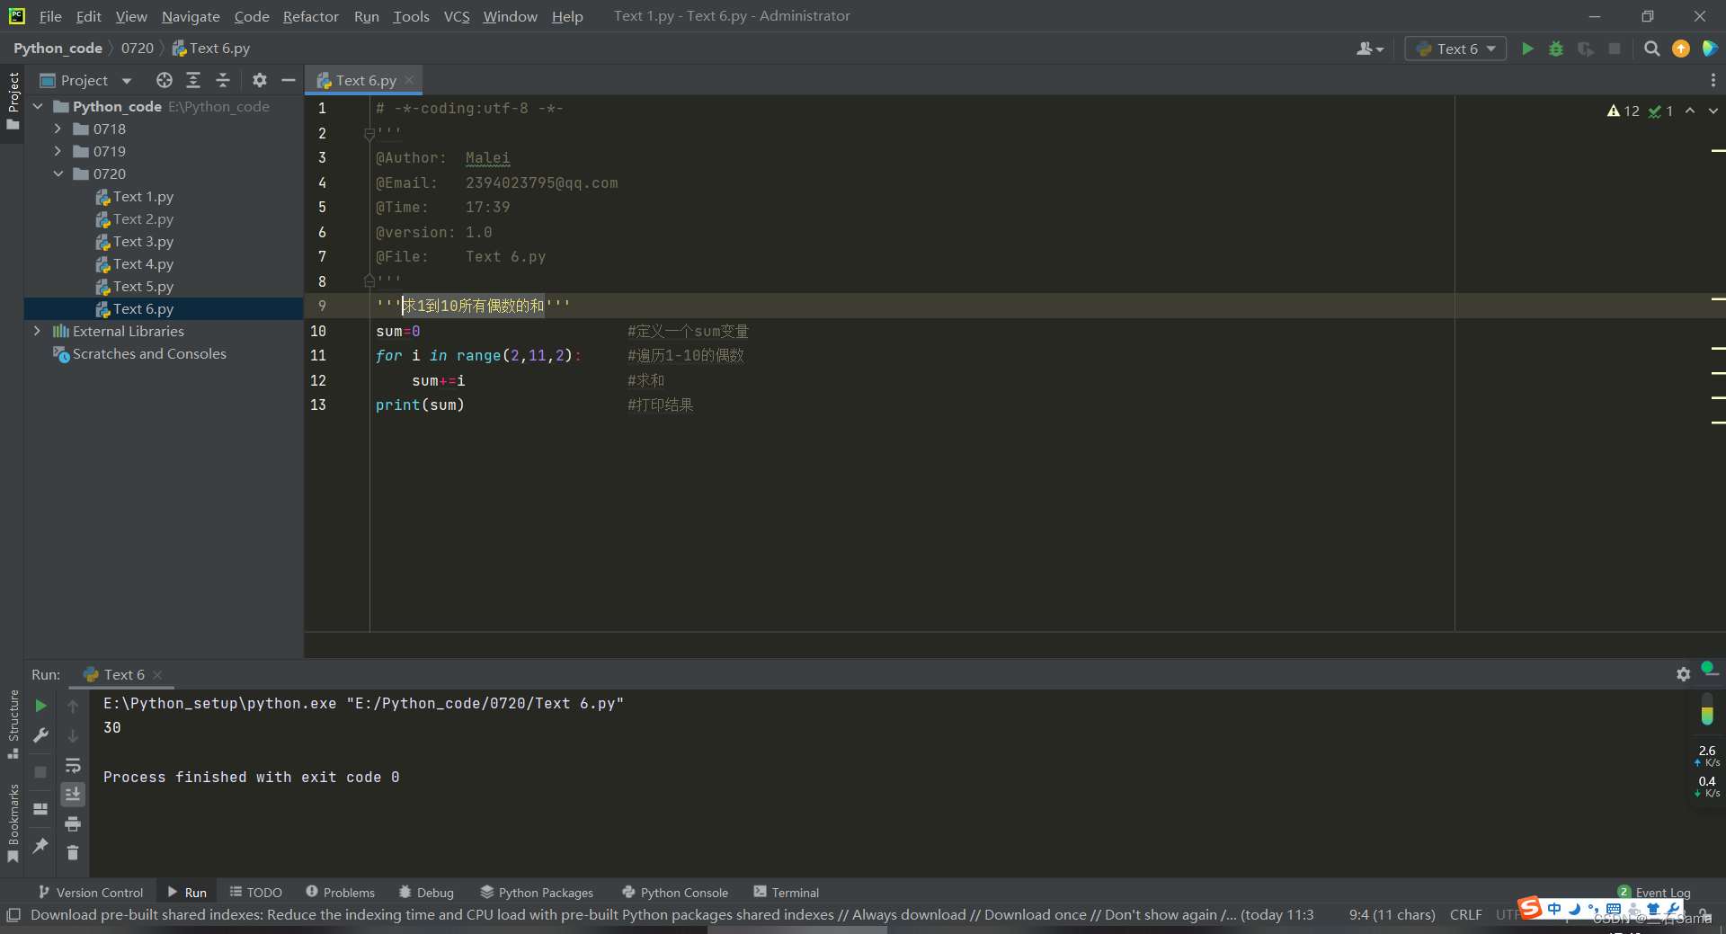Select opened file locate icon in Project panel
1726x934 pixels.
click(164, 80)
